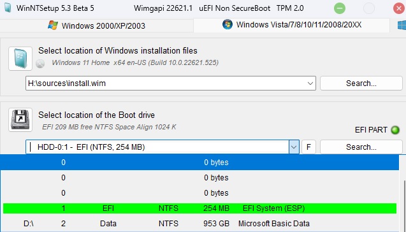Click the green EFI PART status light
This screenshot has height=232, width=406.
(395, 130)
